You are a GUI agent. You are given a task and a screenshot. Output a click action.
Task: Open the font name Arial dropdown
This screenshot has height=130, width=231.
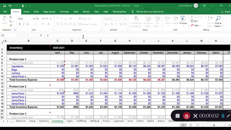[34, 19]
